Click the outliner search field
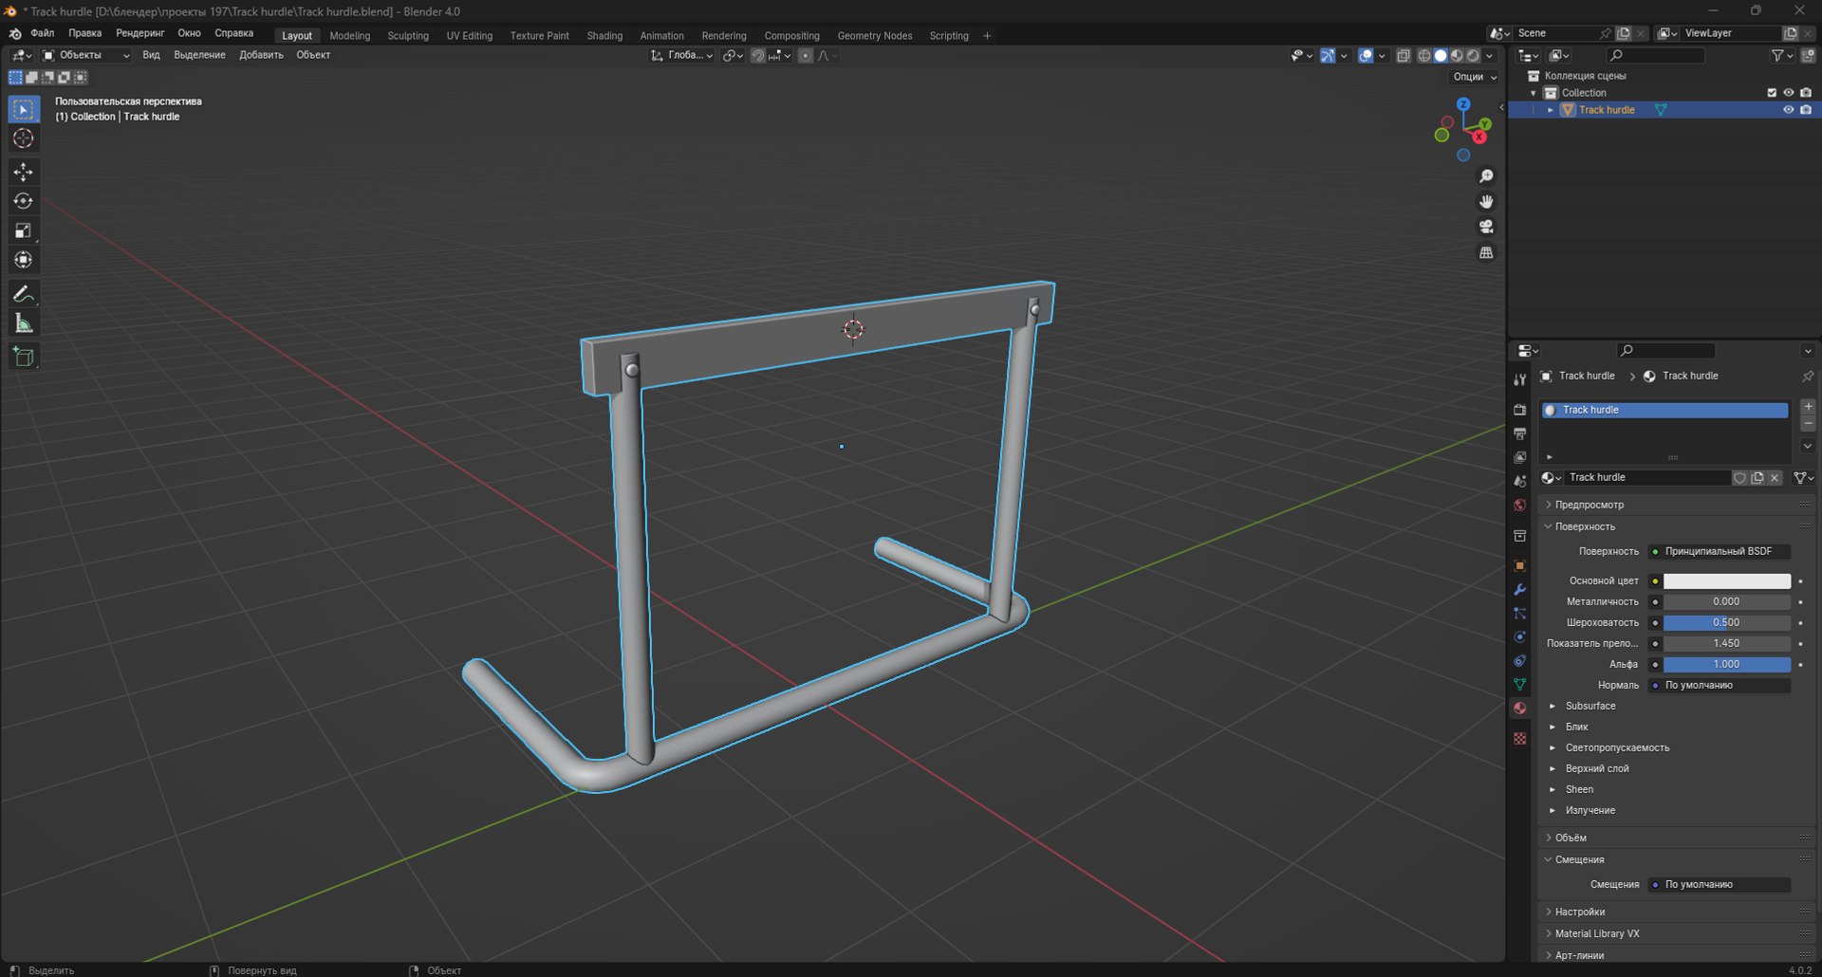Screen dimensions: 1822x977 pos(1656,56)
